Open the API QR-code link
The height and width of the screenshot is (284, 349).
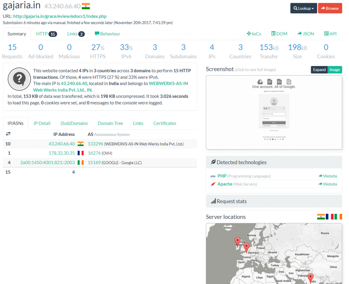330,34
